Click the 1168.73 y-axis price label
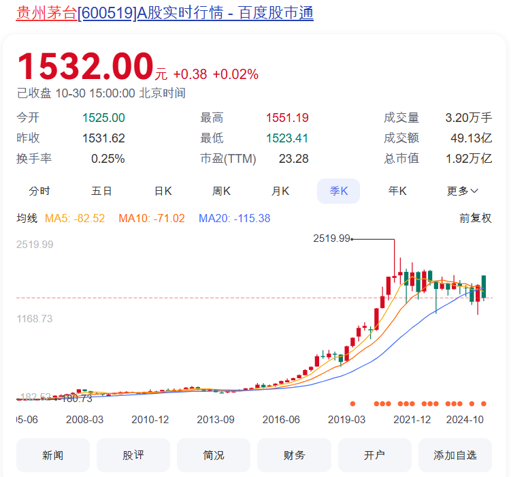Image resolution: width=511 pixels, height=477 pixels. [x=35, y=319]
